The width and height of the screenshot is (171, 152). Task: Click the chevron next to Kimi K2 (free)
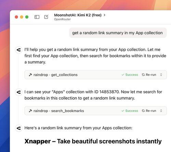[x=104, y=15]
